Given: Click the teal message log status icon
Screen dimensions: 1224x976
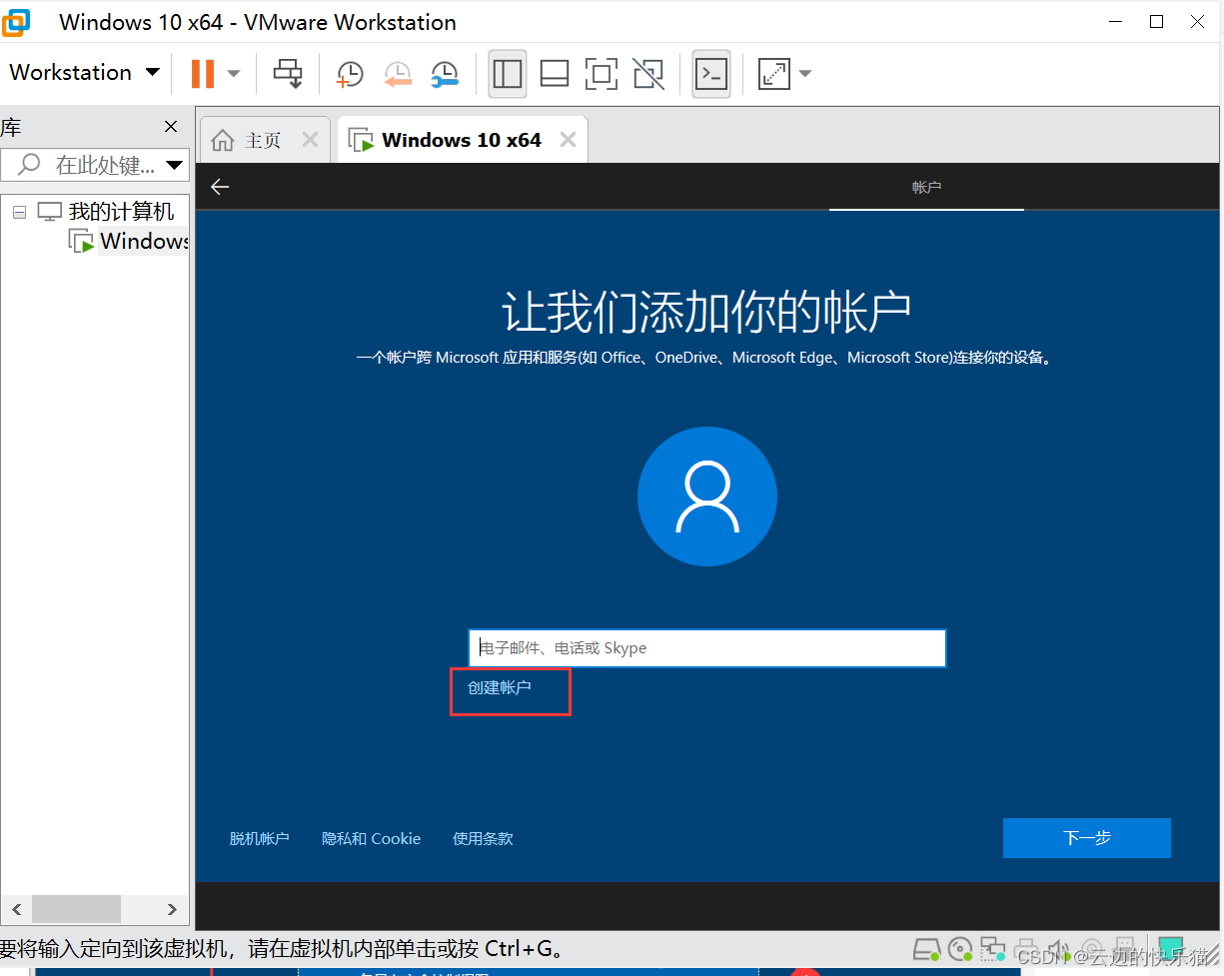Looking at the screenshot, I should pos(1170,949).
